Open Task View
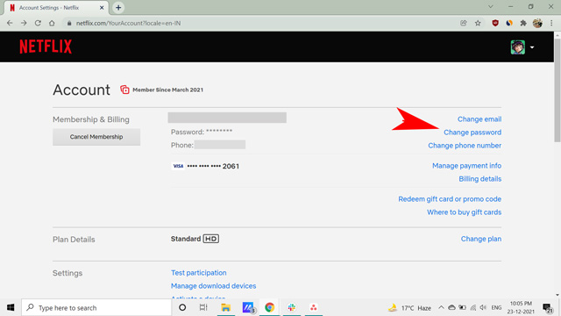This screenshot has width=561, height=316. [x=203, y=307]
